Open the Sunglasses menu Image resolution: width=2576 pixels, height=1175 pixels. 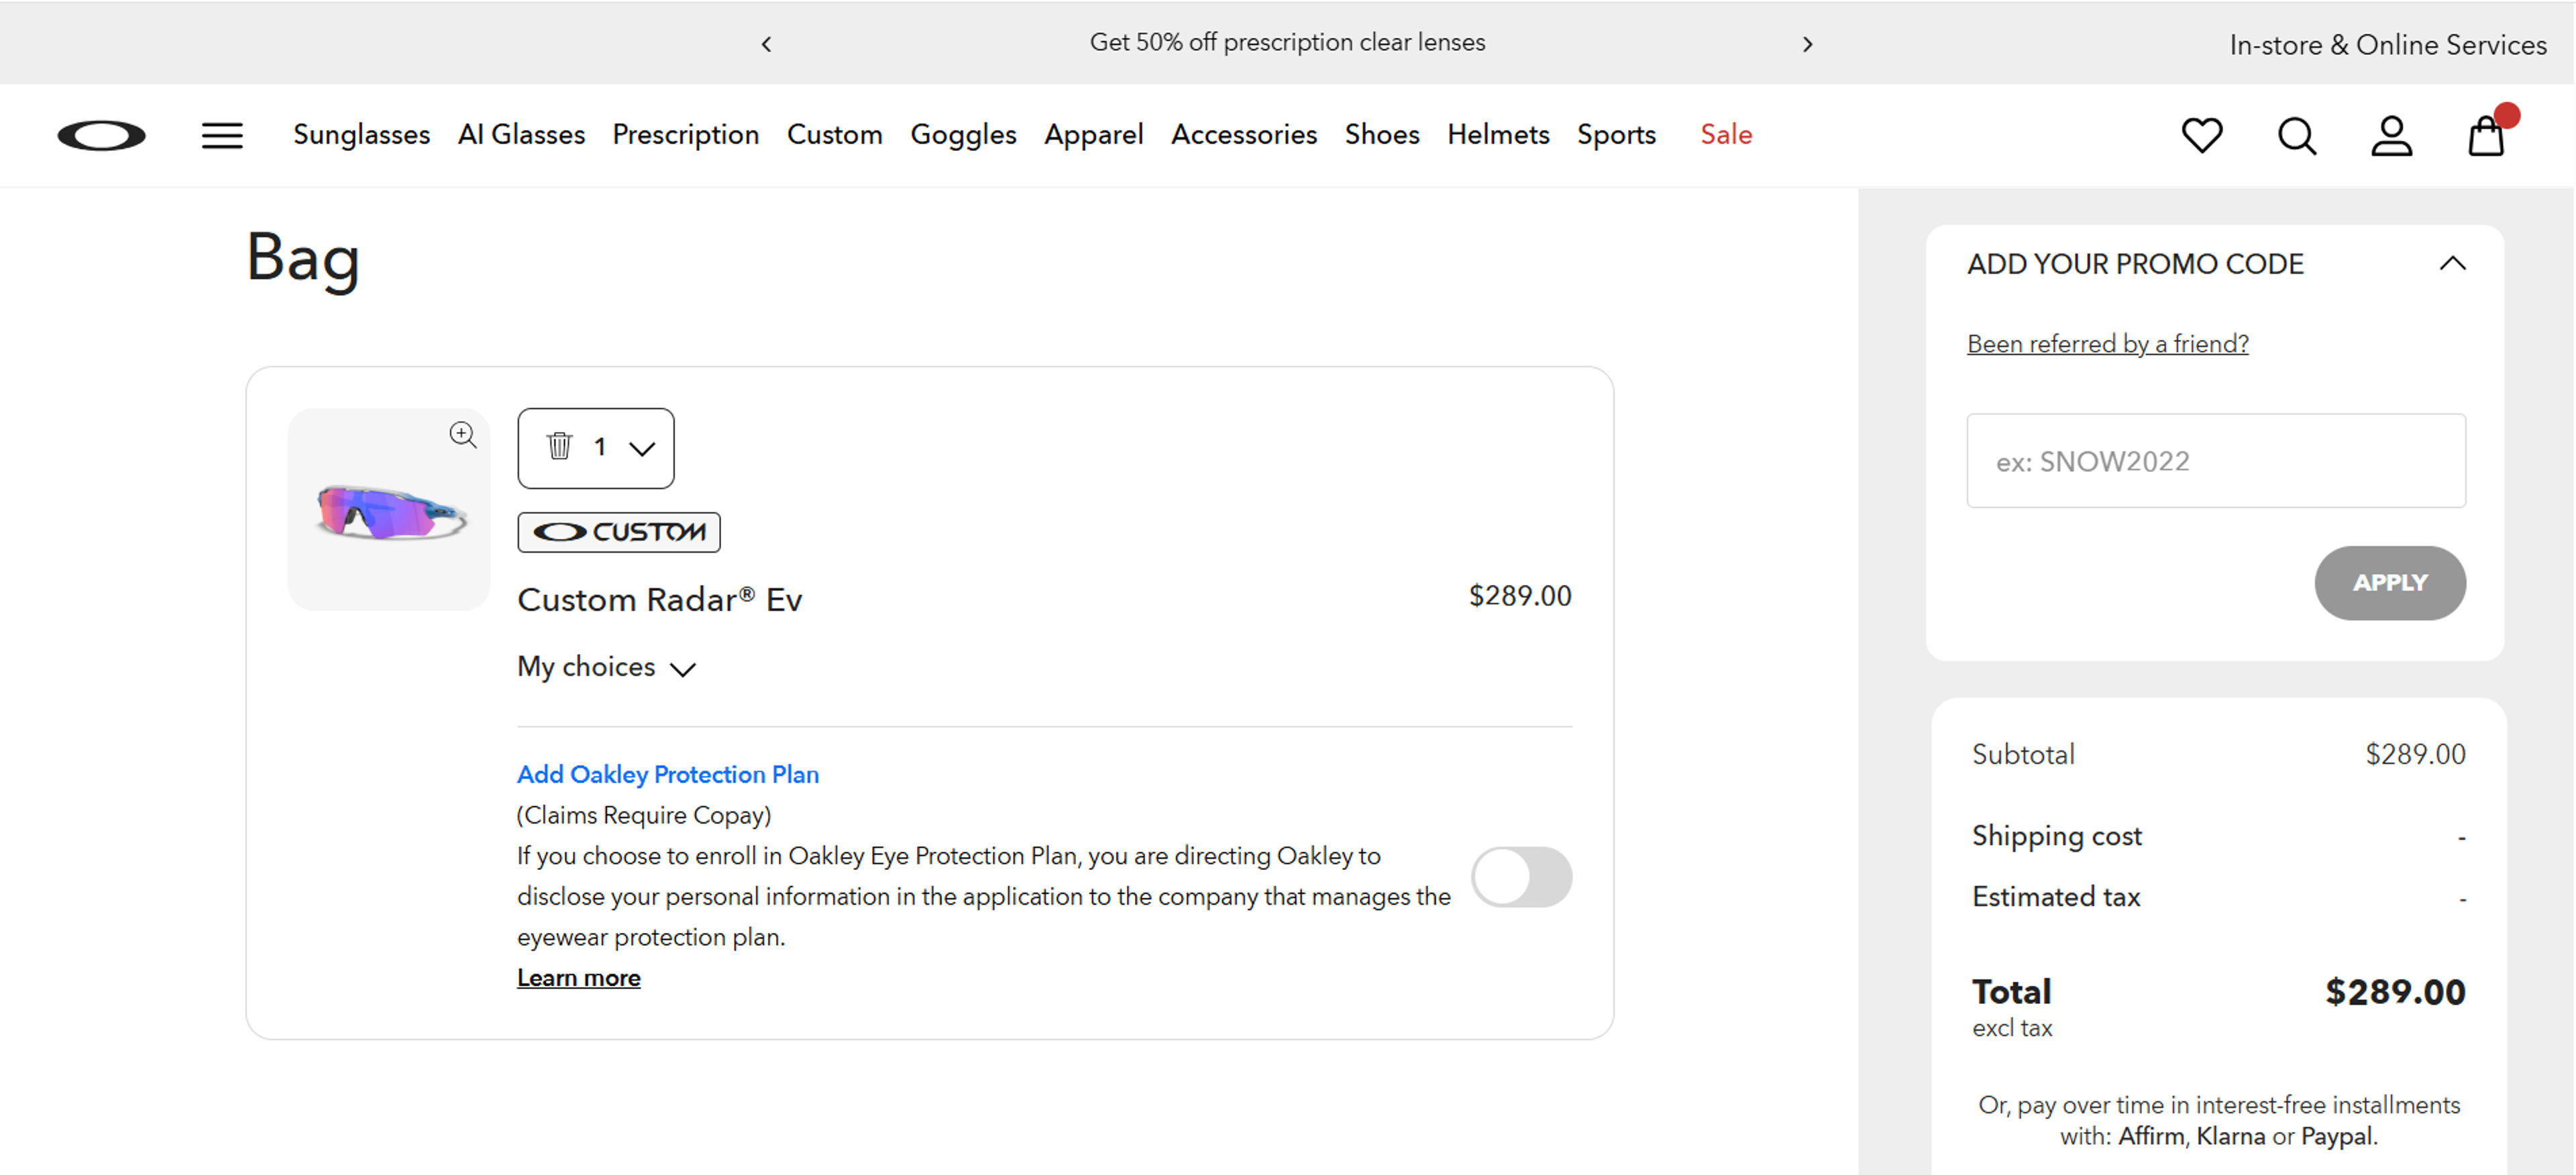[361, 134]
